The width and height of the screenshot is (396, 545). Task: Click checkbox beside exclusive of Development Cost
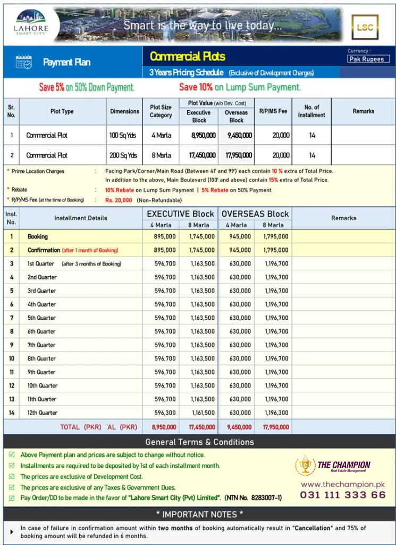[x=12, y=476]
